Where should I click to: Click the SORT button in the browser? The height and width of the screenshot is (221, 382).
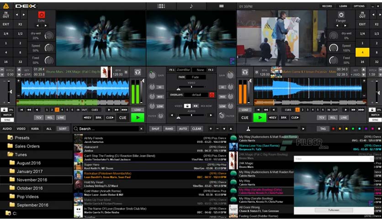(63, 129)
